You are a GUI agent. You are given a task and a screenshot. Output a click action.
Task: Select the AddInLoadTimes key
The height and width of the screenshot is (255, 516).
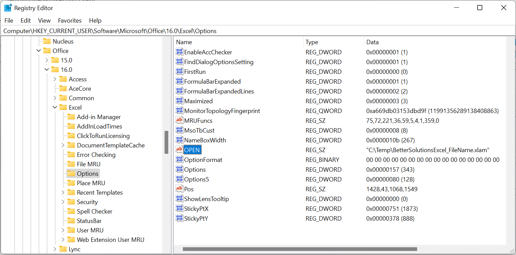pos(99,126)
